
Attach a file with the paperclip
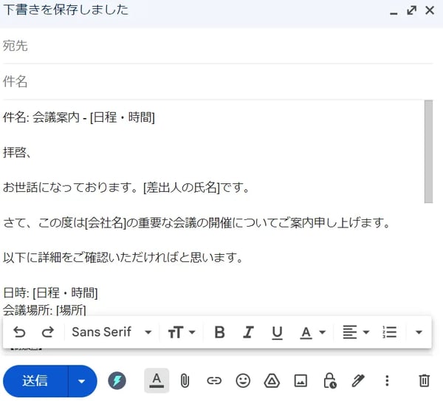tap(185, 380)
